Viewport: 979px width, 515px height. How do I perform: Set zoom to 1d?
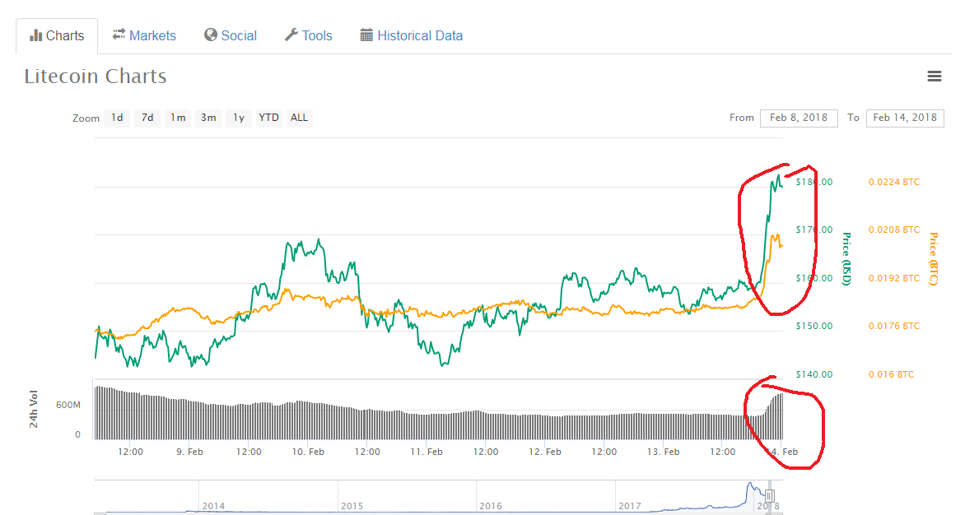[118, 118]
